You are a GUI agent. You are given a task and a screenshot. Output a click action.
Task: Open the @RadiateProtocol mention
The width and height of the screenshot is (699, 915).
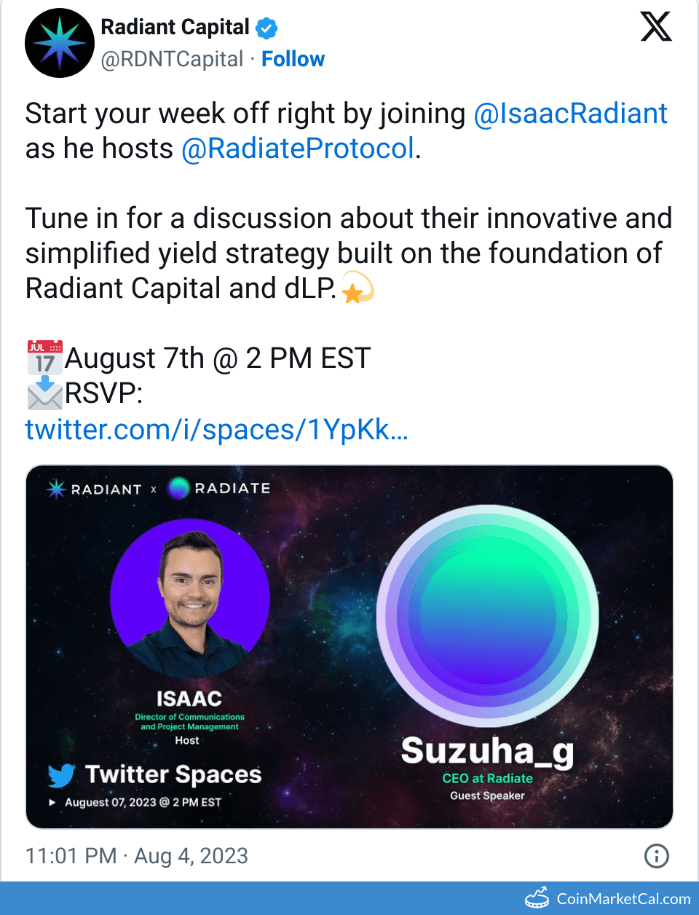click(x=298, y=149)
